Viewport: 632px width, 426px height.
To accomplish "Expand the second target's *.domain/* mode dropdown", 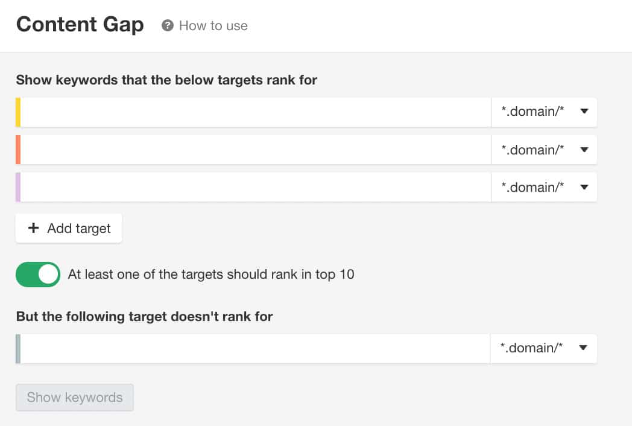I will tap(544, 150).
